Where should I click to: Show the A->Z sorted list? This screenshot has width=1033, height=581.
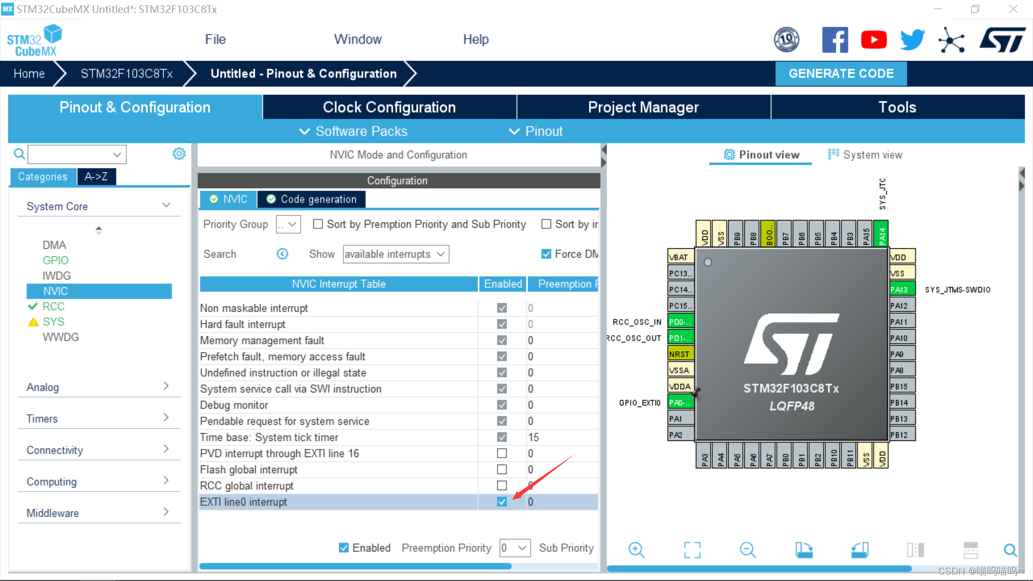(96, 176)
